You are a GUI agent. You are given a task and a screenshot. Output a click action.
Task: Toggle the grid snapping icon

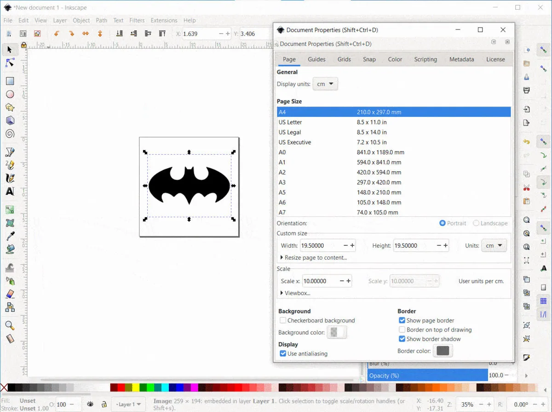click(x=543, y=302)
